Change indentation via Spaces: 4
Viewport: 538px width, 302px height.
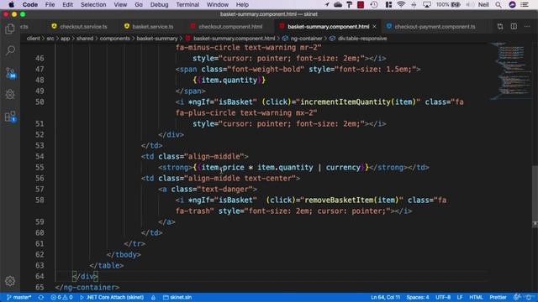pos(418,297)
